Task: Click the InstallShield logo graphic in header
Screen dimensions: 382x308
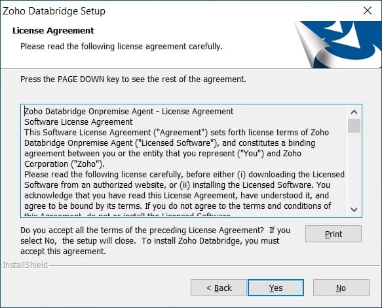Action: (x=337, y=45)
